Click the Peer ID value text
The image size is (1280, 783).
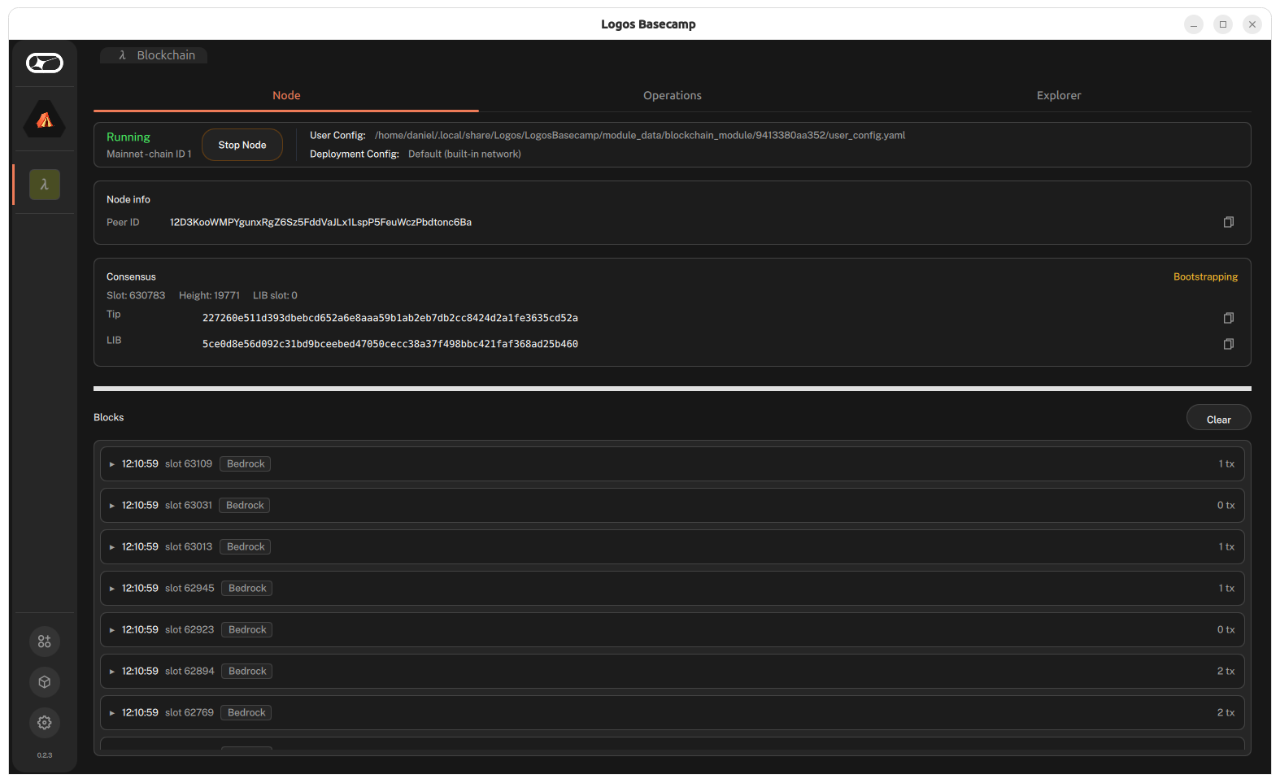[x=320, y=222]
